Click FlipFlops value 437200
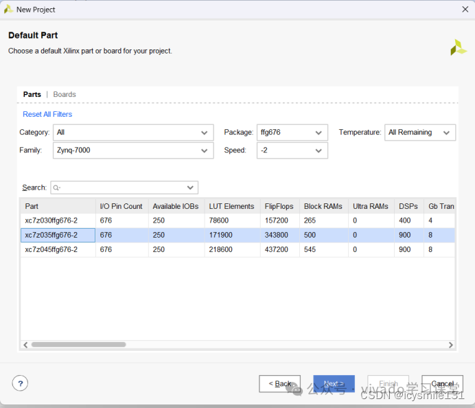The image size is (475, 408). (x=276, y=250)
